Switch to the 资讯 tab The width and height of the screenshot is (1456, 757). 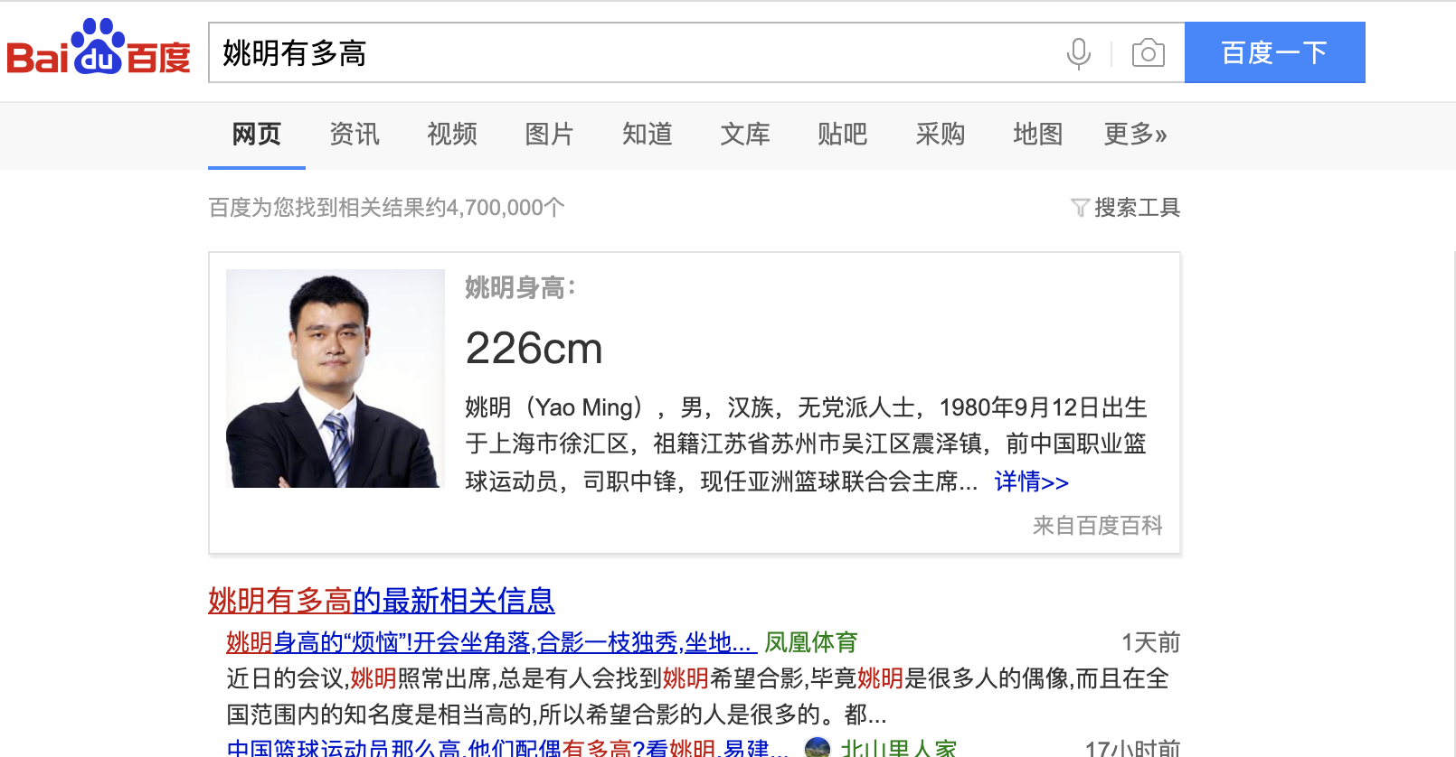[x=355, y=135]
